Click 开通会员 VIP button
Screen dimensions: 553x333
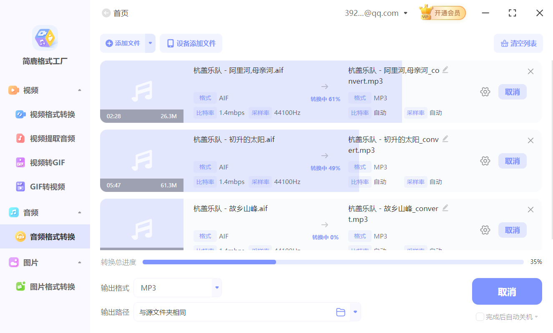tap(443, 13)
